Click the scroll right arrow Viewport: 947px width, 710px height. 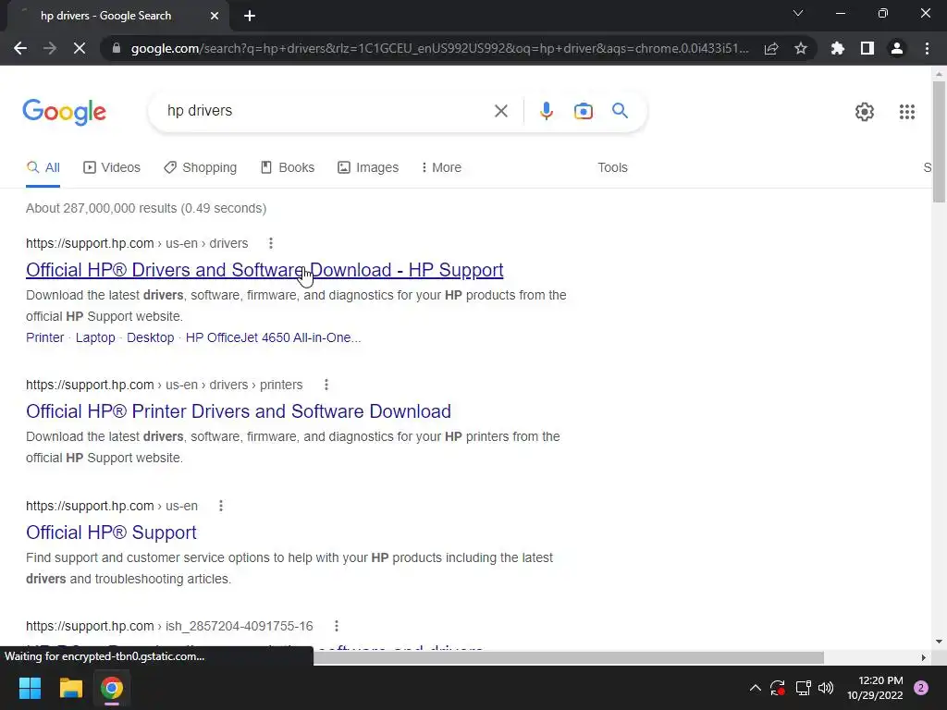(924, 657)
